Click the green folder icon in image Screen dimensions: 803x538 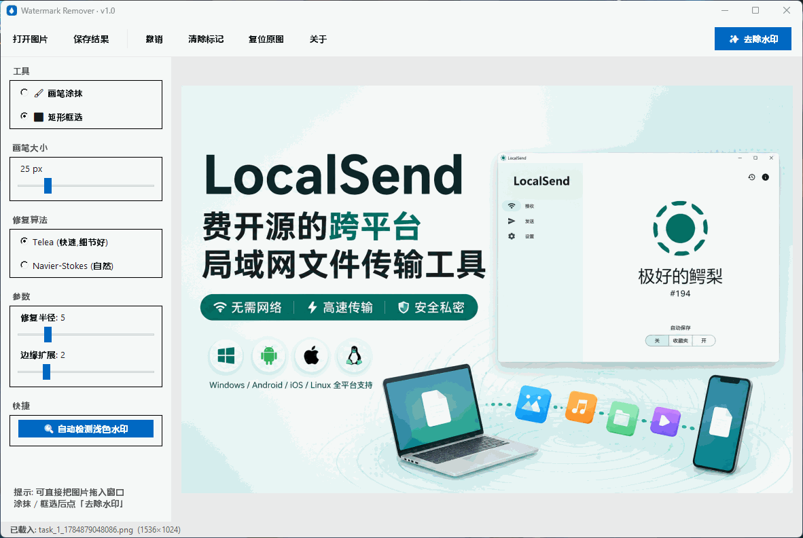point(623,418)
